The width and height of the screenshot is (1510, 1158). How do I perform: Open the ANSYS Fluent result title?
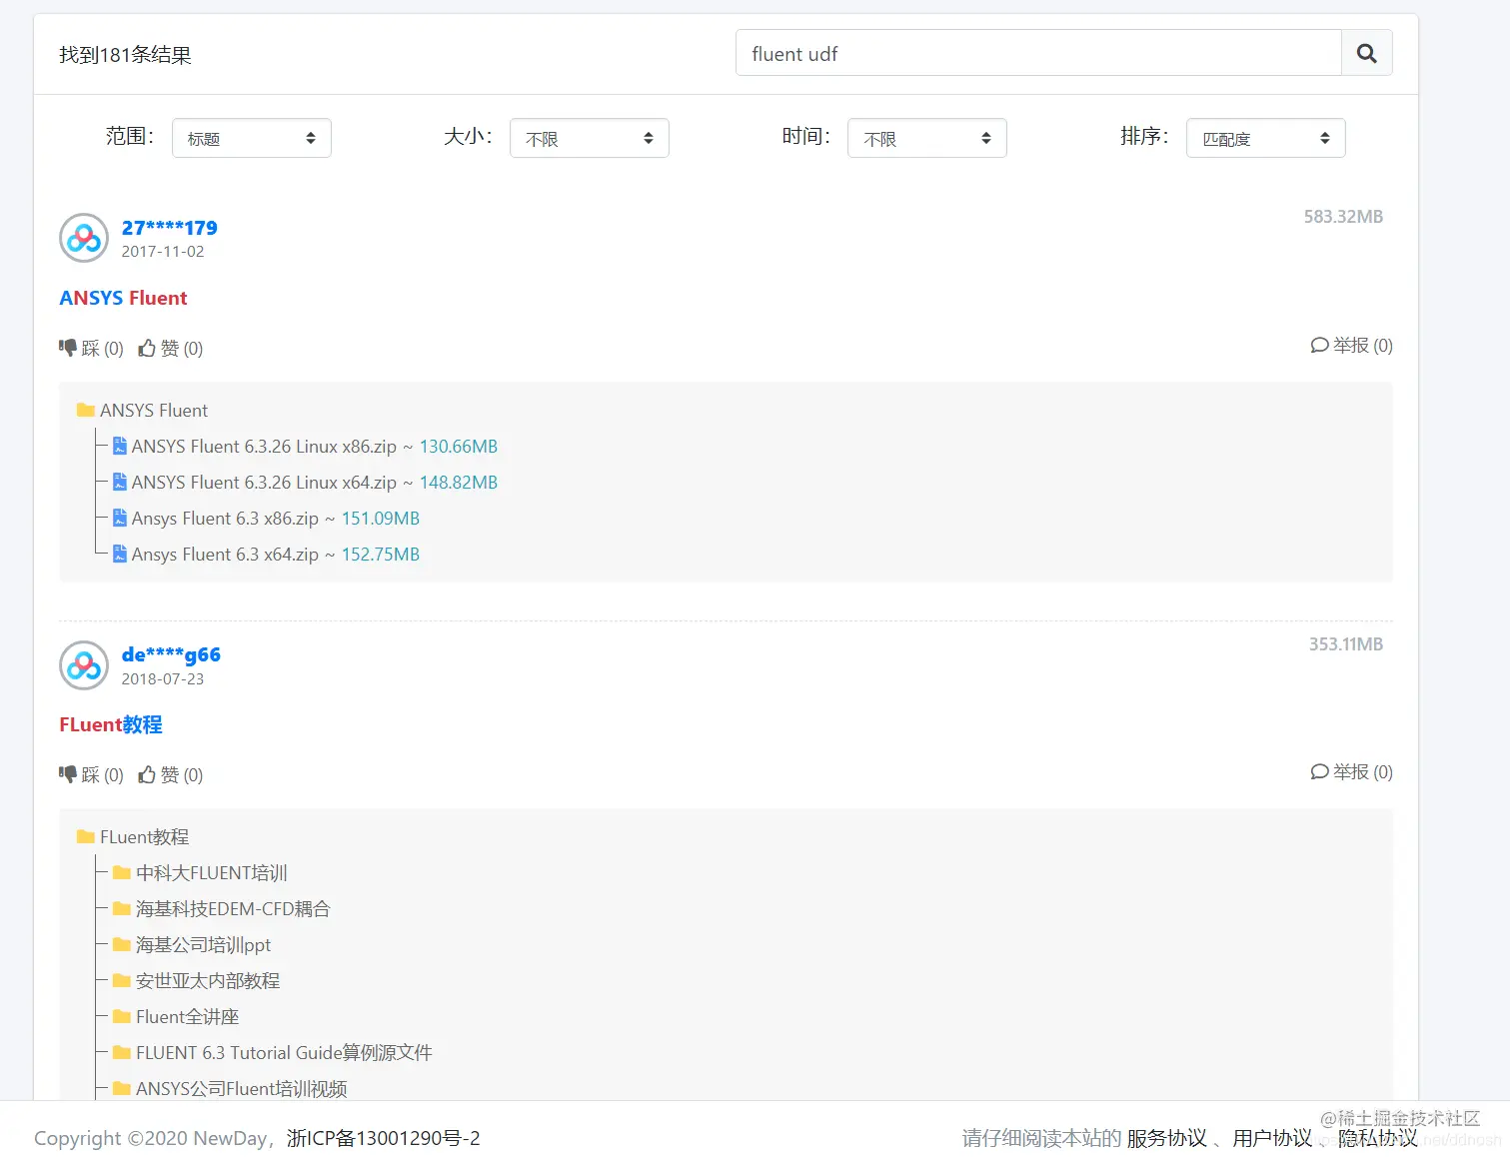(x=123, y=298)
